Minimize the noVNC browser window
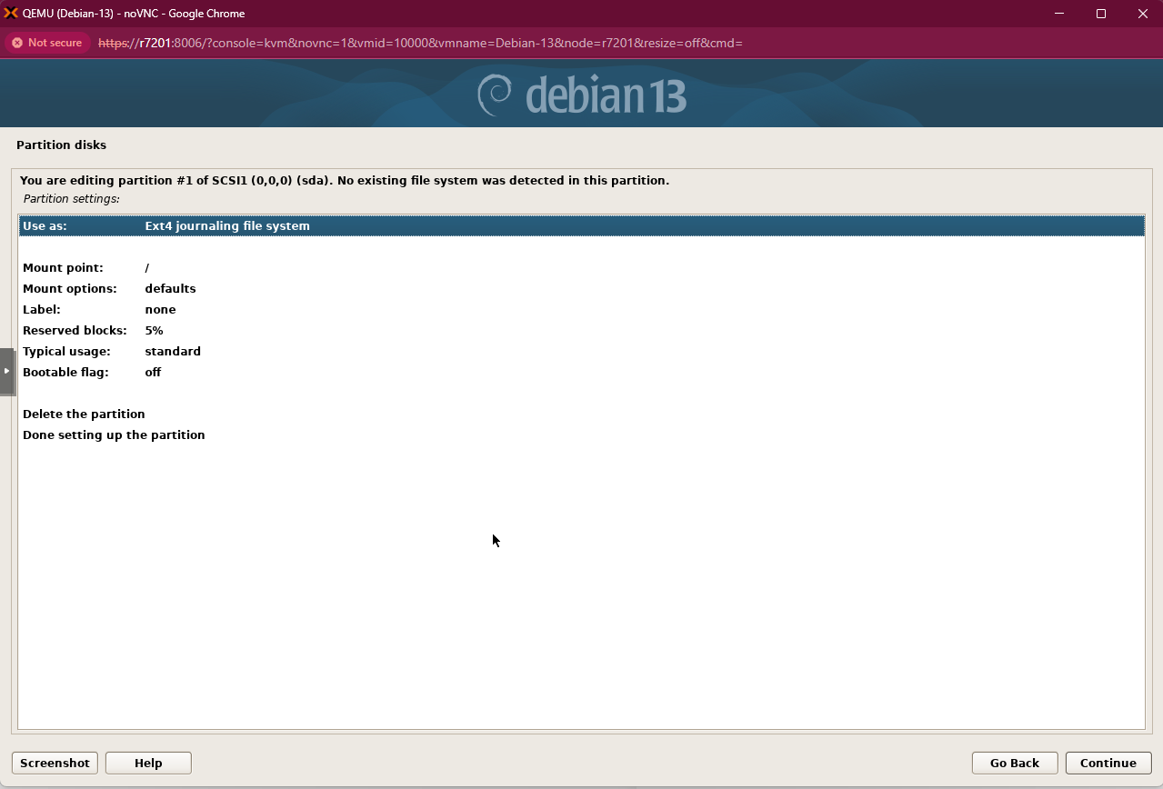The image size is (1163, 789). click(x=1058, y=14)
